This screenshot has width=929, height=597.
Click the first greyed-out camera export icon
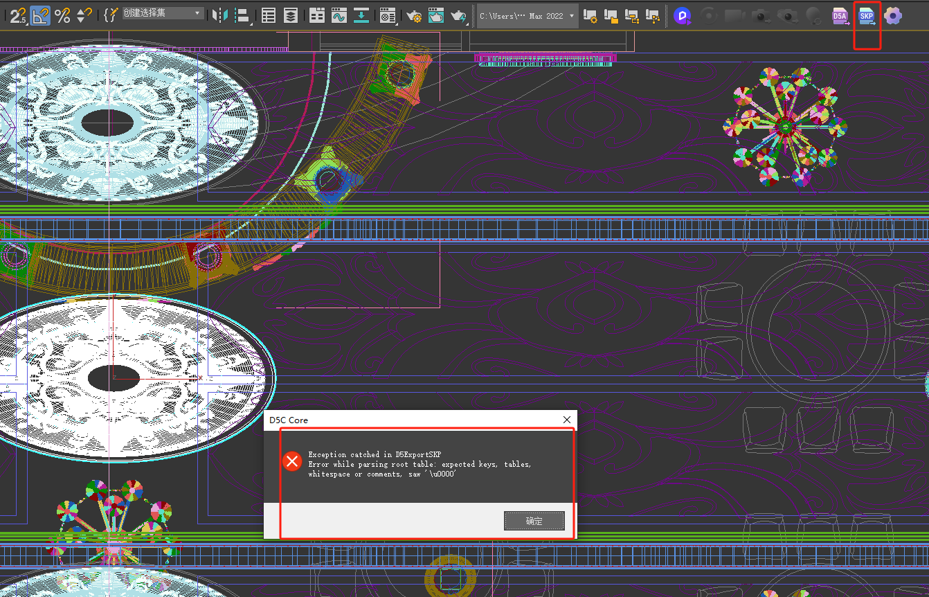tap(762, 15)
